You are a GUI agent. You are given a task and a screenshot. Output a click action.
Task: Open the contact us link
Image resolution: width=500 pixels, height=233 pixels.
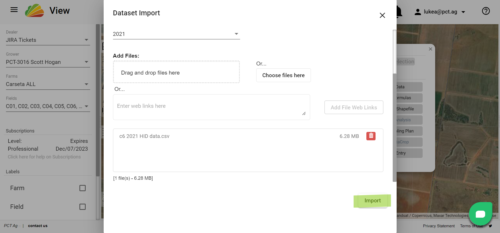click(x=38, y=226)
